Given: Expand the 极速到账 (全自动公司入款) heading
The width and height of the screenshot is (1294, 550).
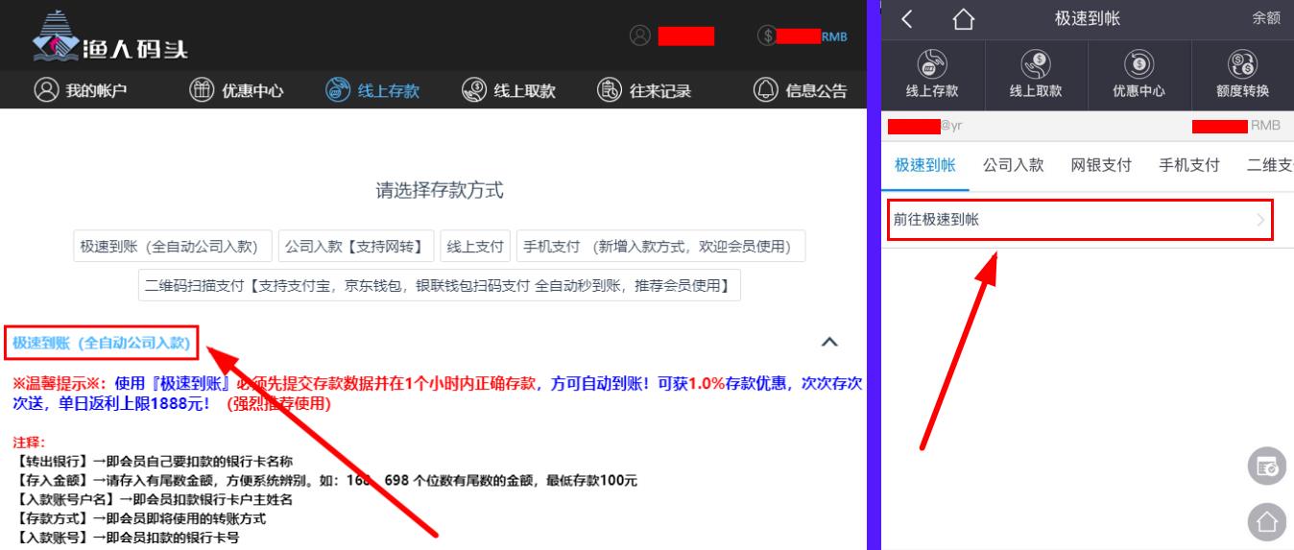Looking at the screenshot, I should pyautogui.click(x=101, y=343).
